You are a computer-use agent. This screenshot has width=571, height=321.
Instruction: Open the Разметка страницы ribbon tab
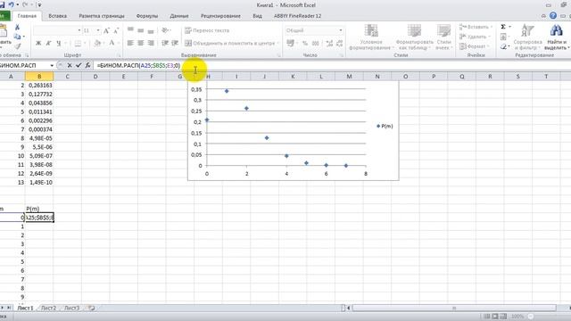102,16
